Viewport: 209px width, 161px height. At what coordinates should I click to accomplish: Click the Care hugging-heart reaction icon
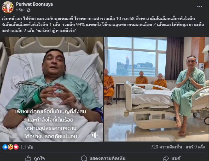tap(11, 147)
